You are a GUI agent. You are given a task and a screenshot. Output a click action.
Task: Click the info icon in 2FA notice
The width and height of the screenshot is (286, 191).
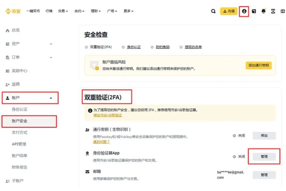point(90,110)
